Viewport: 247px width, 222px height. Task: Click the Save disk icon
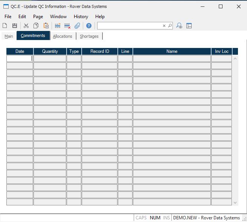pyautogui.click(x=15, y=26)
